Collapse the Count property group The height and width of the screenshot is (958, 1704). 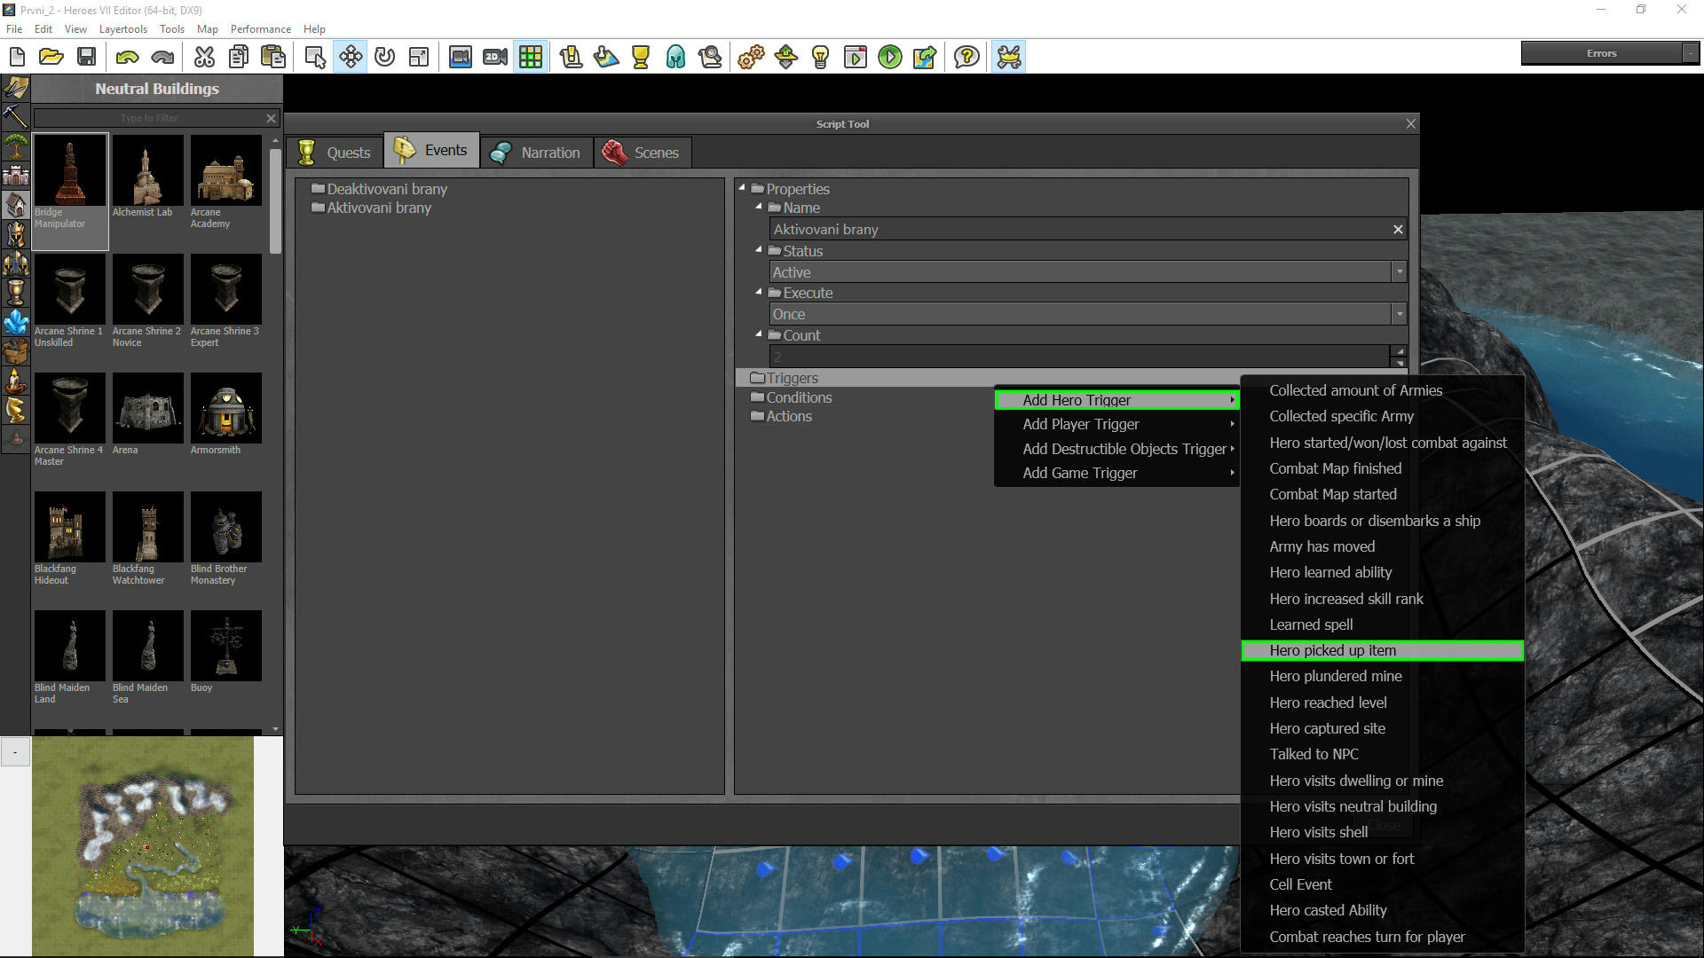[x=759, y=334]
